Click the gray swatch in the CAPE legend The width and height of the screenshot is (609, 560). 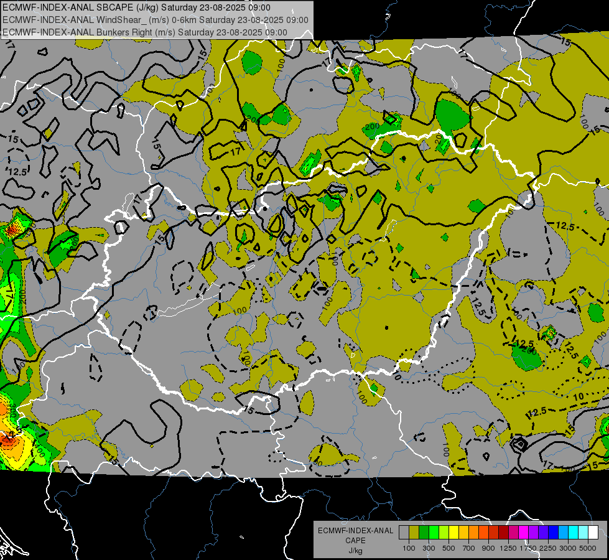pyautogui.click(x=404, y=533)
